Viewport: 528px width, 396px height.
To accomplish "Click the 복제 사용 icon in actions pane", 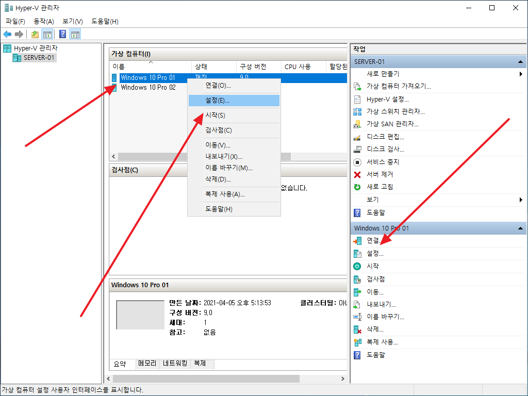I will point(357,342).
